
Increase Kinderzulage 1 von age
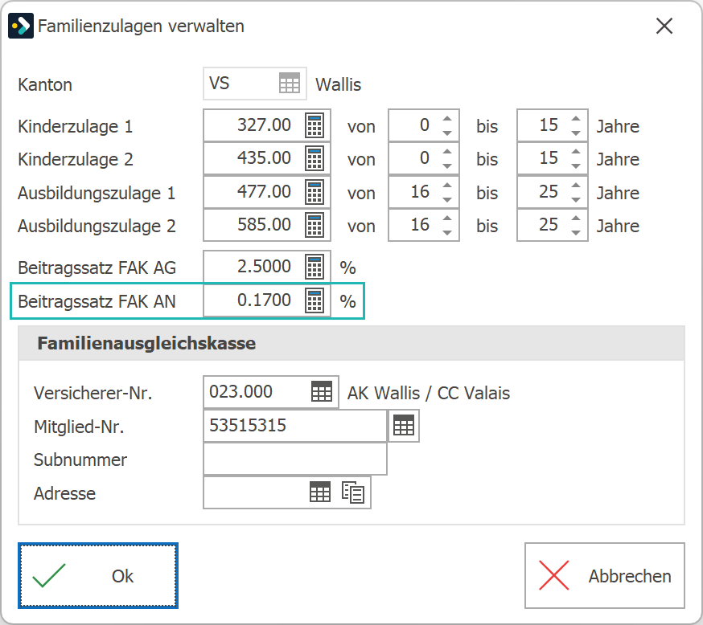447,119
